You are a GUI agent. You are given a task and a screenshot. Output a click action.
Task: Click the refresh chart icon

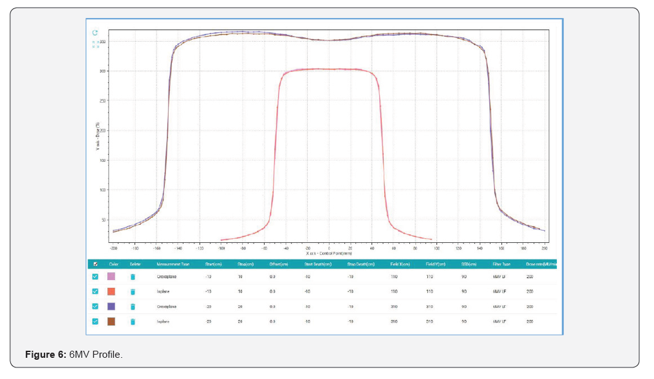[95, 33]
